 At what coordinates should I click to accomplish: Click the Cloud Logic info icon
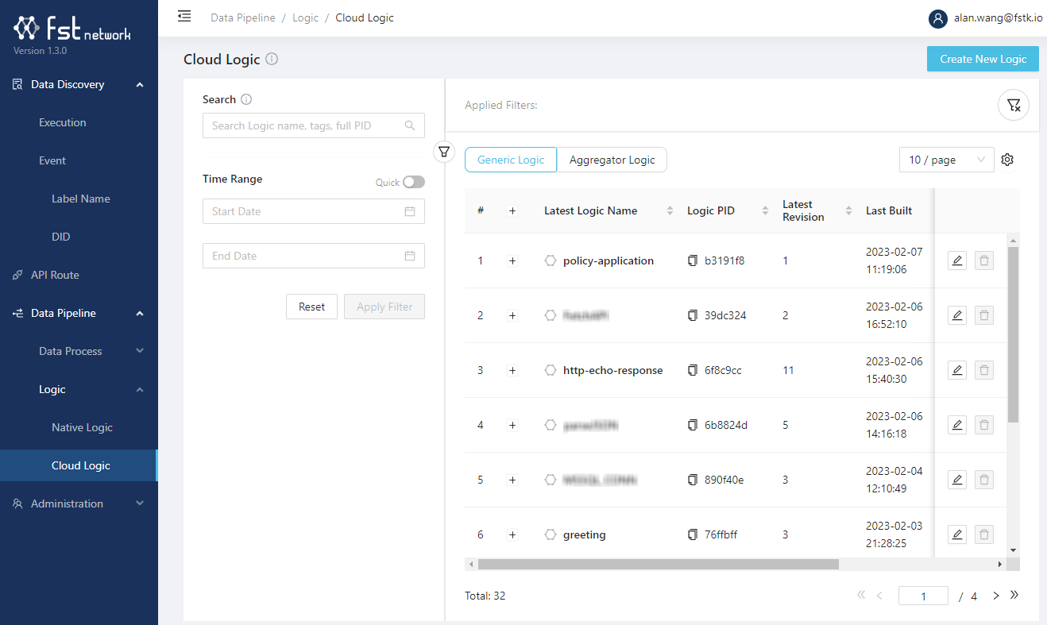tap(272, 60)
